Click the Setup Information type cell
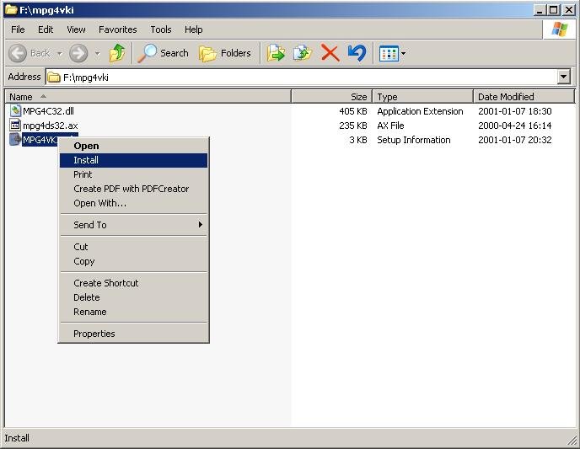The image size is (580, 449). [x=414, y=140]
